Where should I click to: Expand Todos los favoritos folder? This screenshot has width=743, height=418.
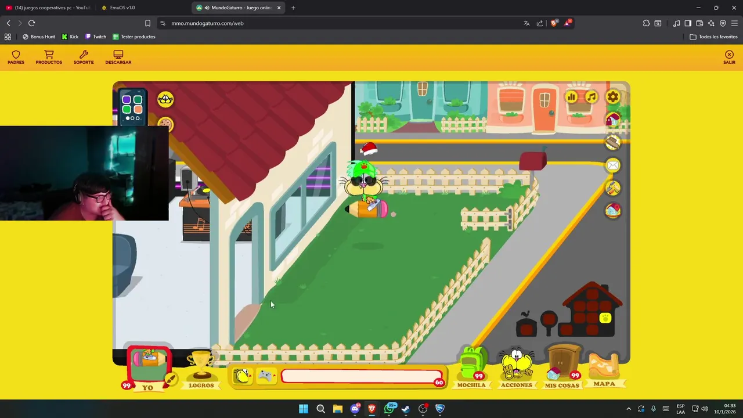(x=713, y=37)
